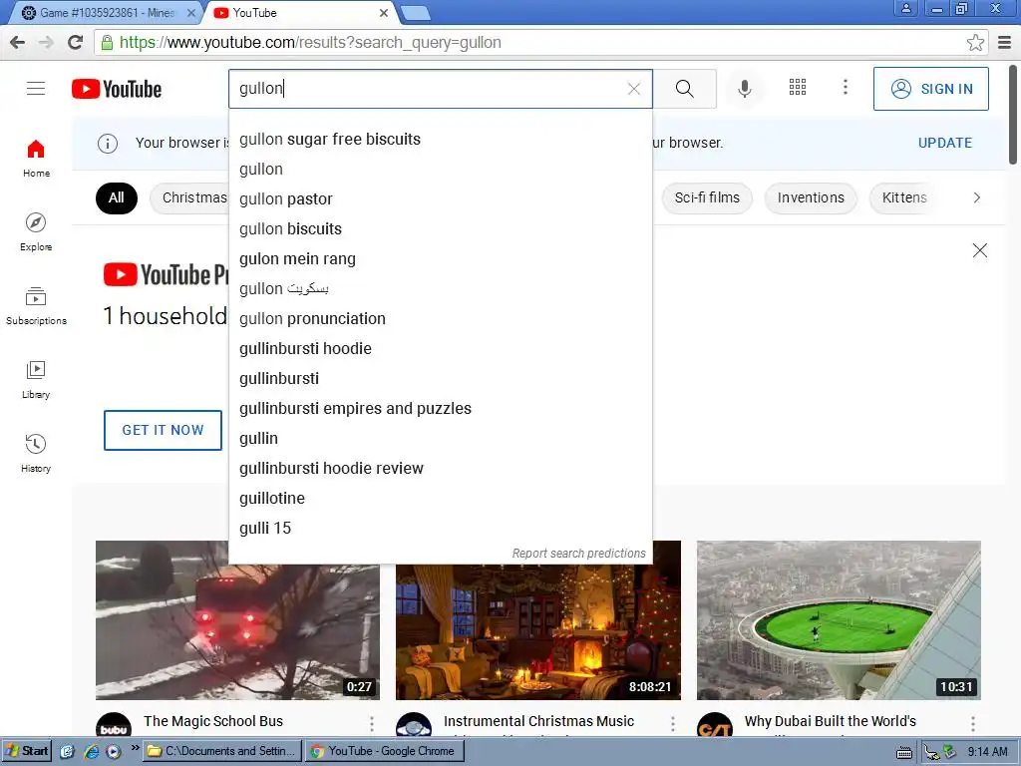Open settings three-dot menu beside Sign In
The height and width of the screenshot is (766, 1021).
tap(846, 88)
